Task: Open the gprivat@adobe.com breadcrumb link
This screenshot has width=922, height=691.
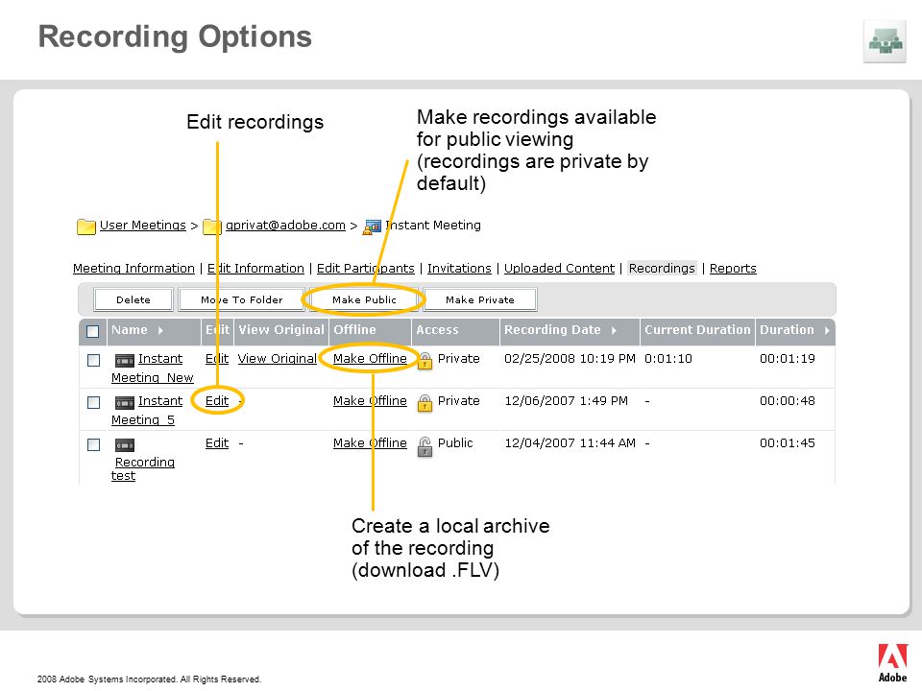Action: coord(285,226)
